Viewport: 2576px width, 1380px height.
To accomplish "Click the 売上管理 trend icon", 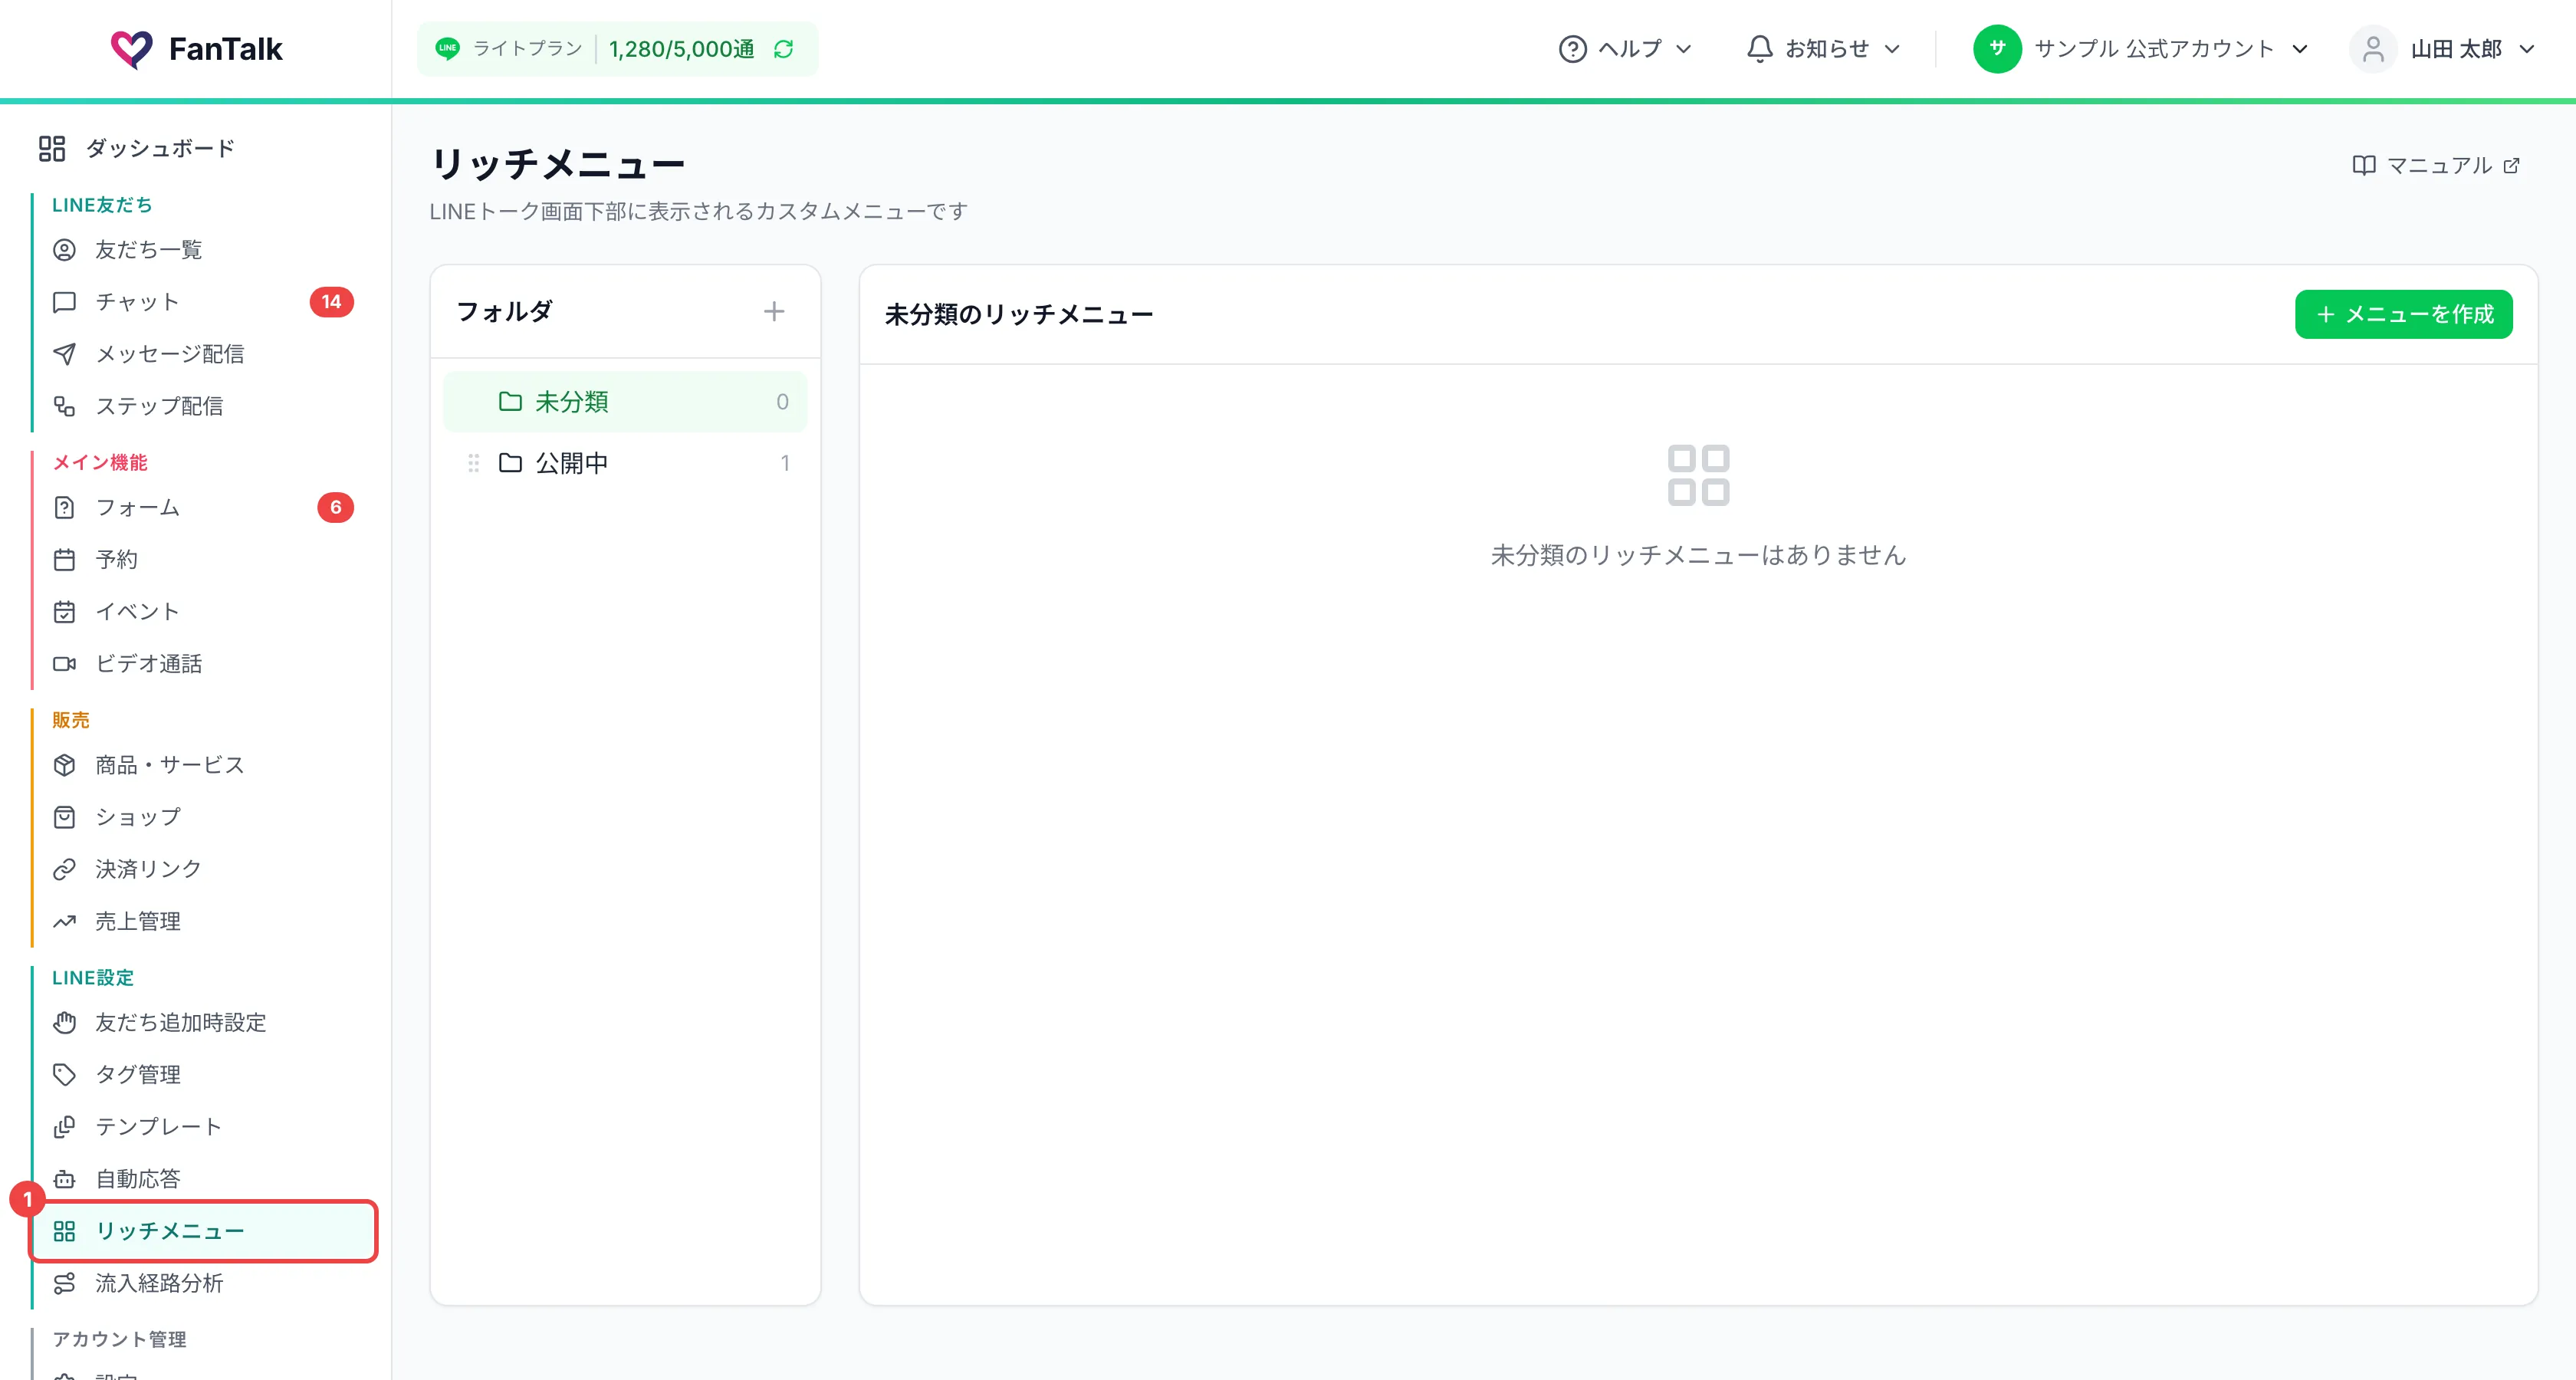I will click(x=64, y=921).
